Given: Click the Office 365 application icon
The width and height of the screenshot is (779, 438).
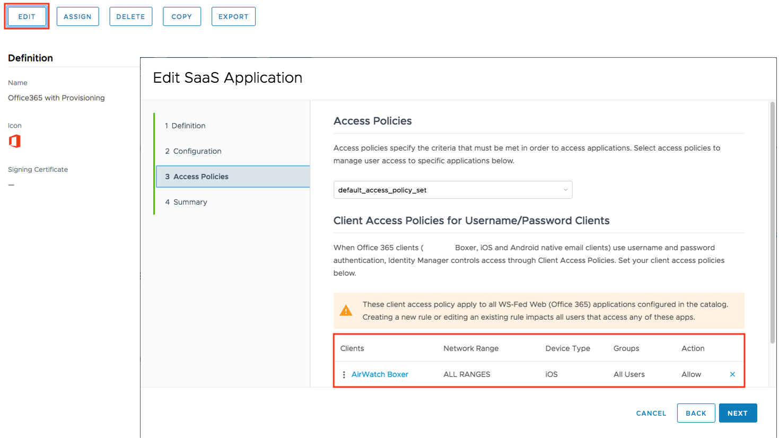Looking at the screenshot, I should [x=15, y=141].
